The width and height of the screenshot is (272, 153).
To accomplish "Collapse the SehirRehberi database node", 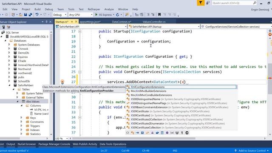I will tap(9, 85).
